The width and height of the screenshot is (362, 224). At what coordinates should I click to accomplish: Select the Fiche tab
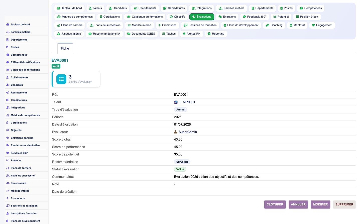click(65, 48)
